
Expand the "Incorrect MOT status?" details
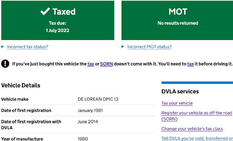point(149,47)
